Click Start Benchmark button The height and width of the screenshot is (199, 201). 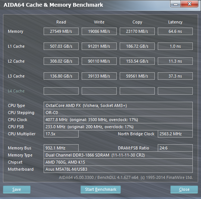(x=101, y=189)
